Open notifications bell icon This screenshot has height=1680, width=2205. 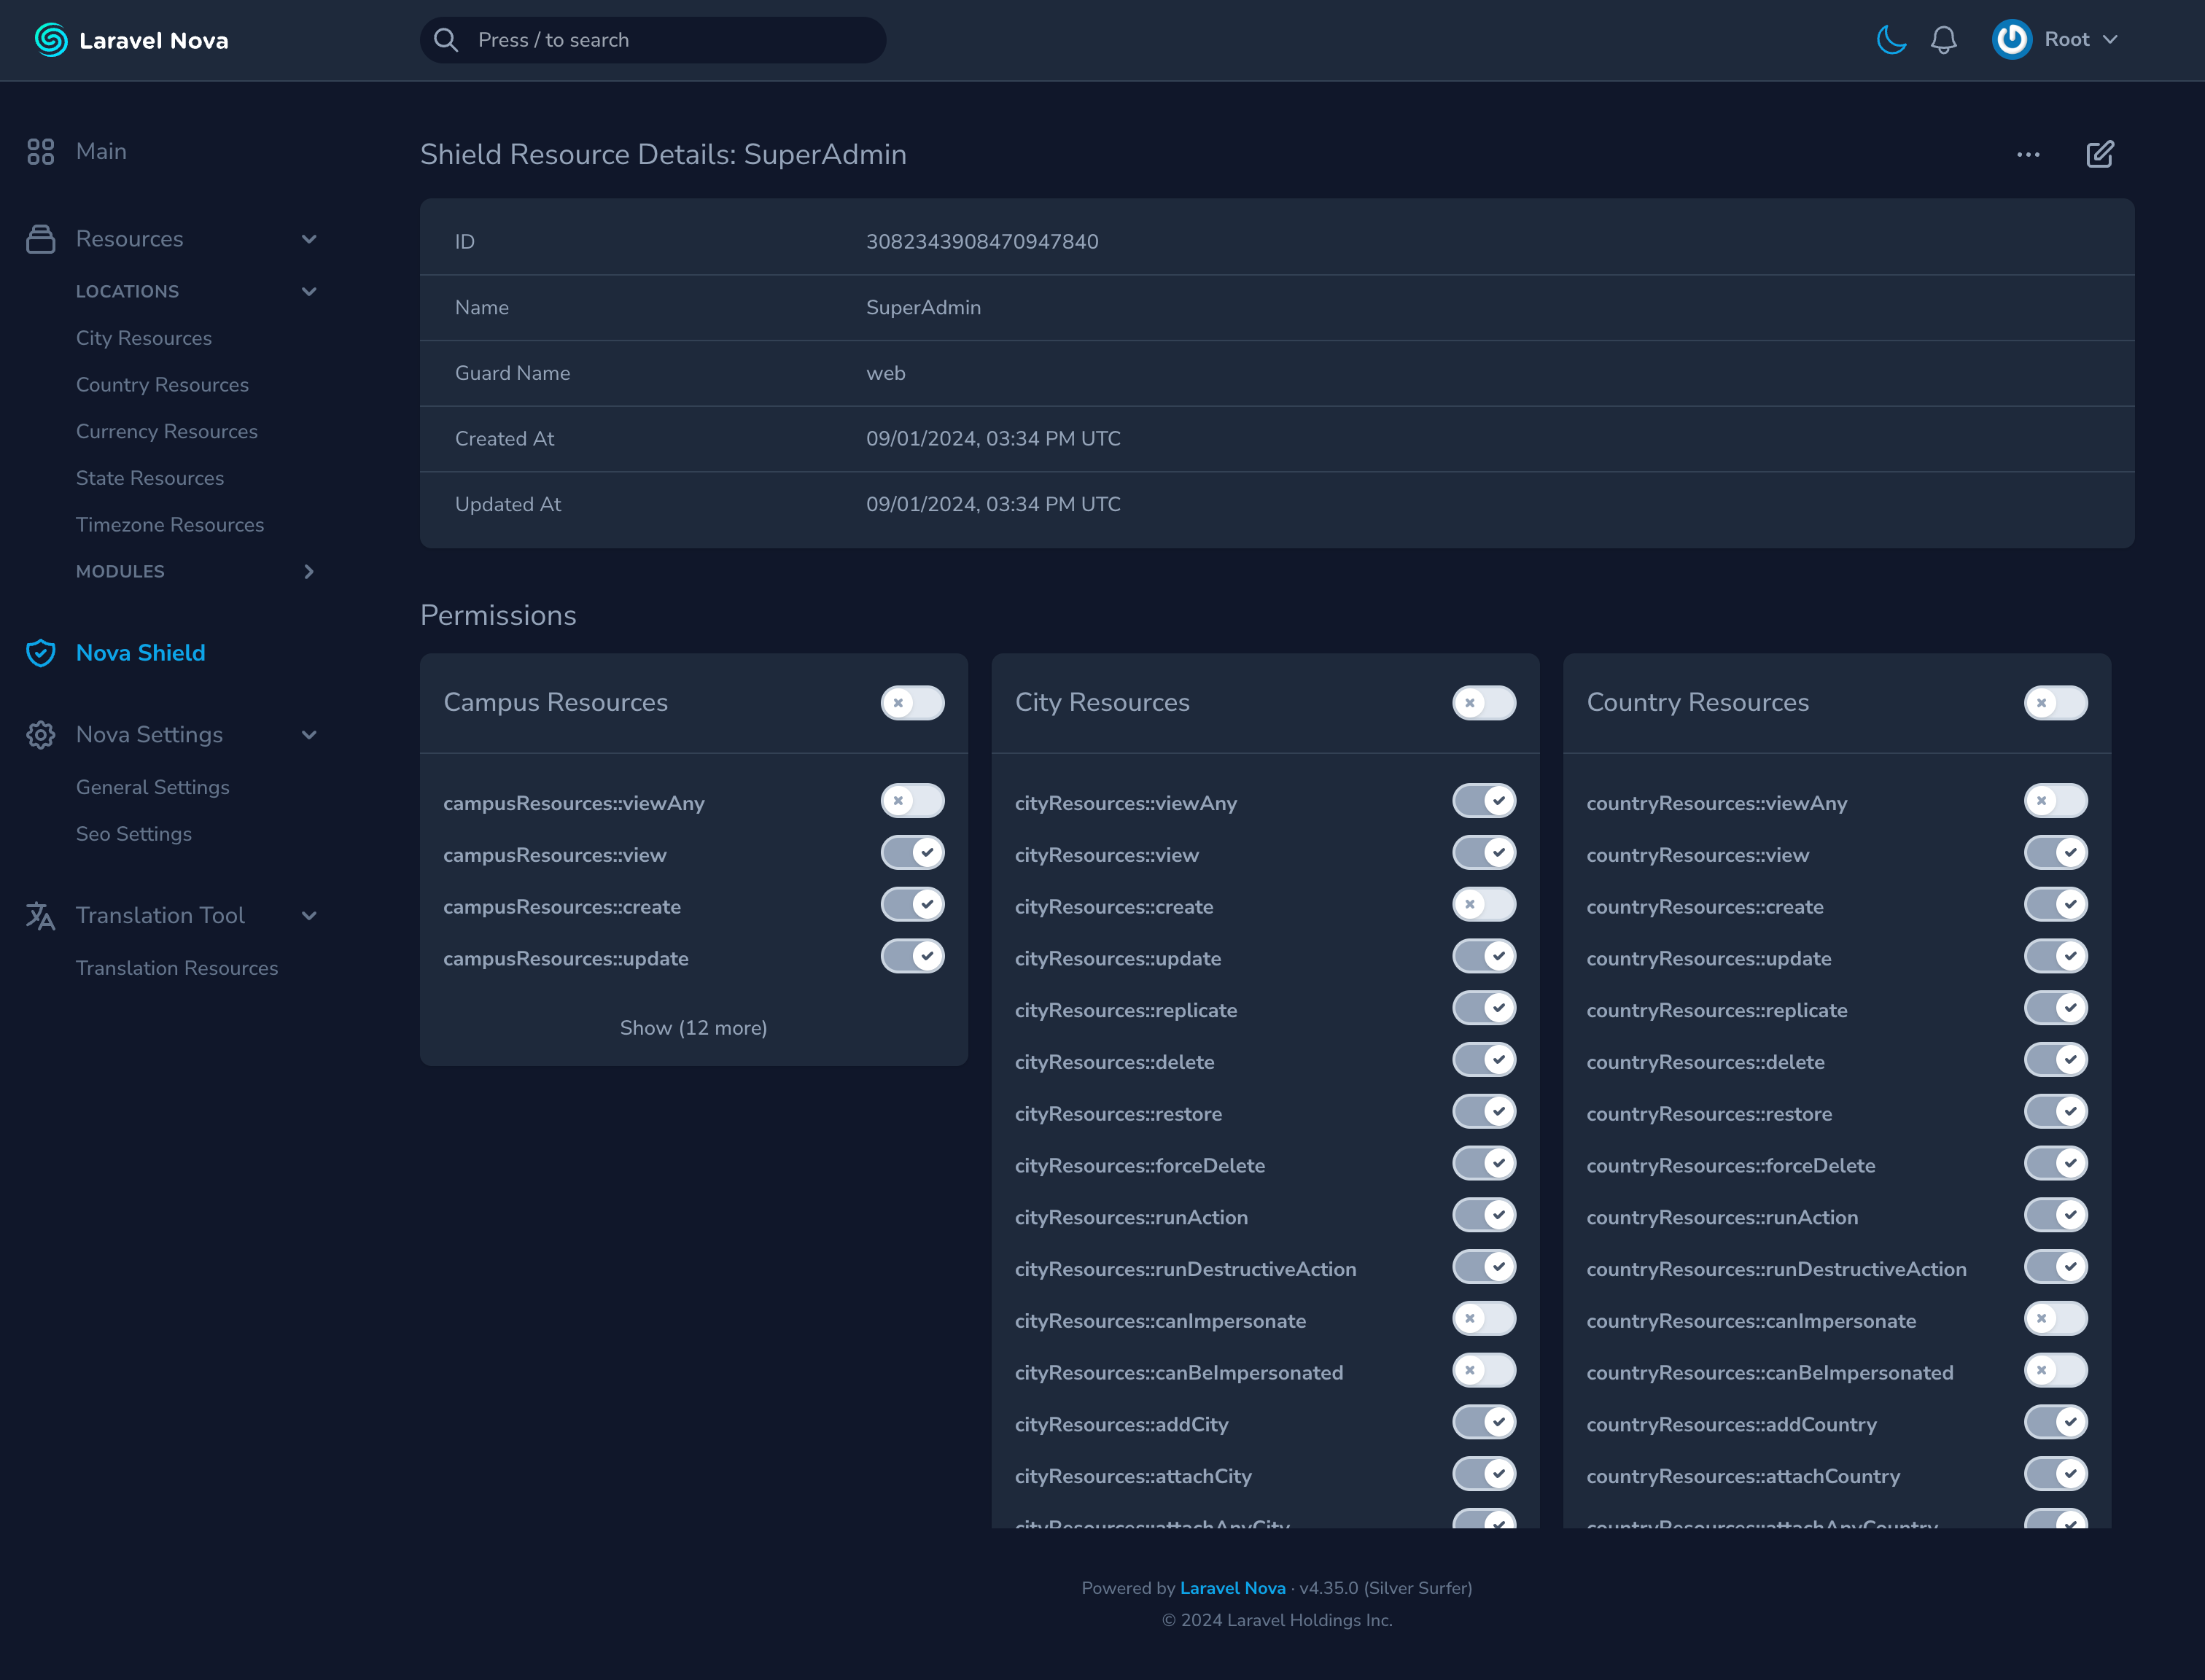point(1943,40)
